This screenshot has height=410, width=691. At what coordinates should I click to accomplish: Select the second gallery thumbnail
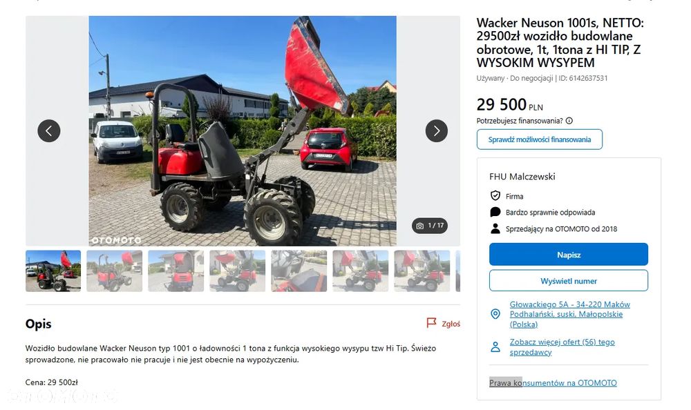point(115,271)
